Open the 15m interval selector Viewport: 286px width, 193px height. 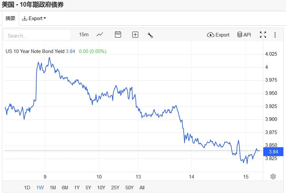click(84, 35)
